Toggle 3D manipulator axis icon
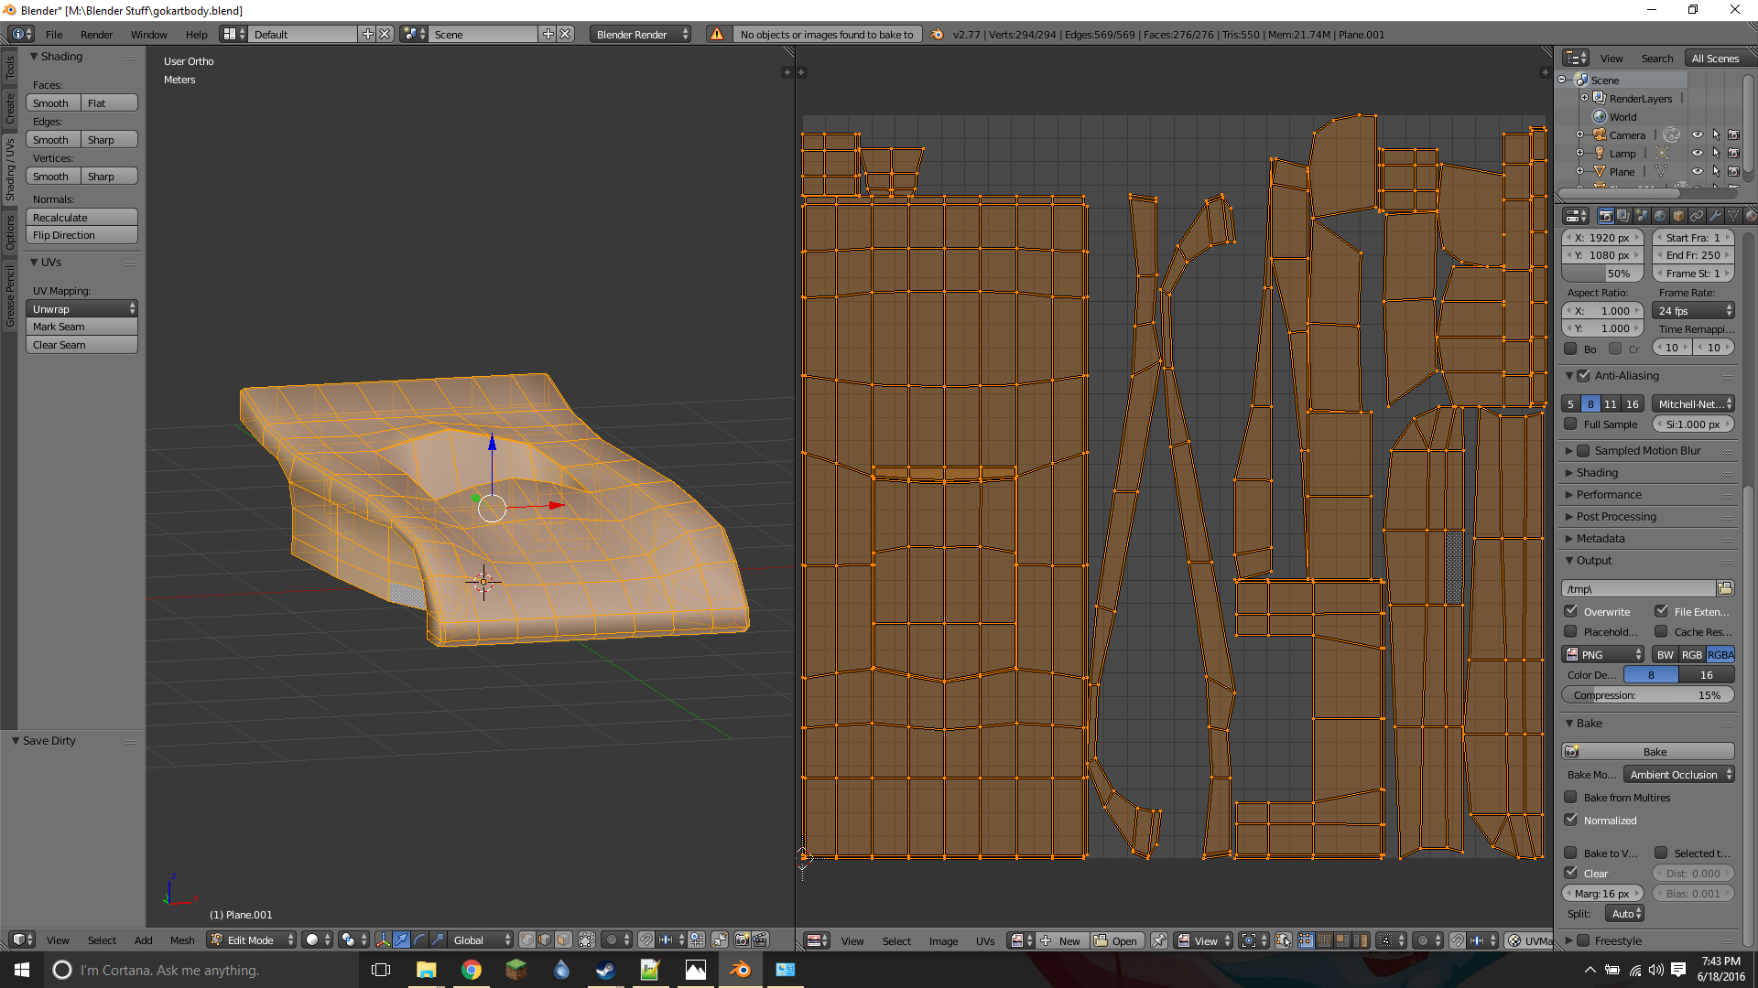The width and height of the screenshot is (1758, 988). tap(384, 940)
